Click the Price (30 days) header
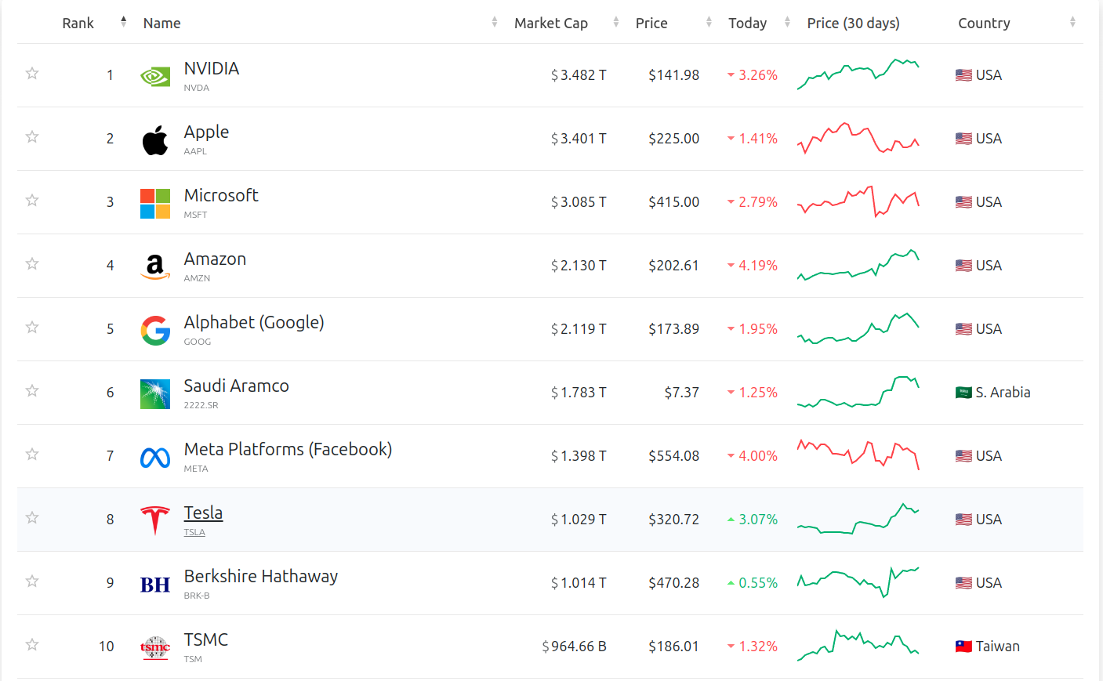The image size is (1103, 681). click(x=853, y=23)
